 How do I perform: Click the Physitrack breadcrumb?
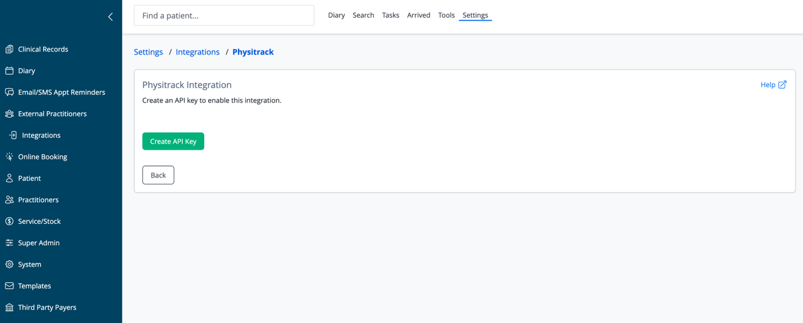point(253,52)
